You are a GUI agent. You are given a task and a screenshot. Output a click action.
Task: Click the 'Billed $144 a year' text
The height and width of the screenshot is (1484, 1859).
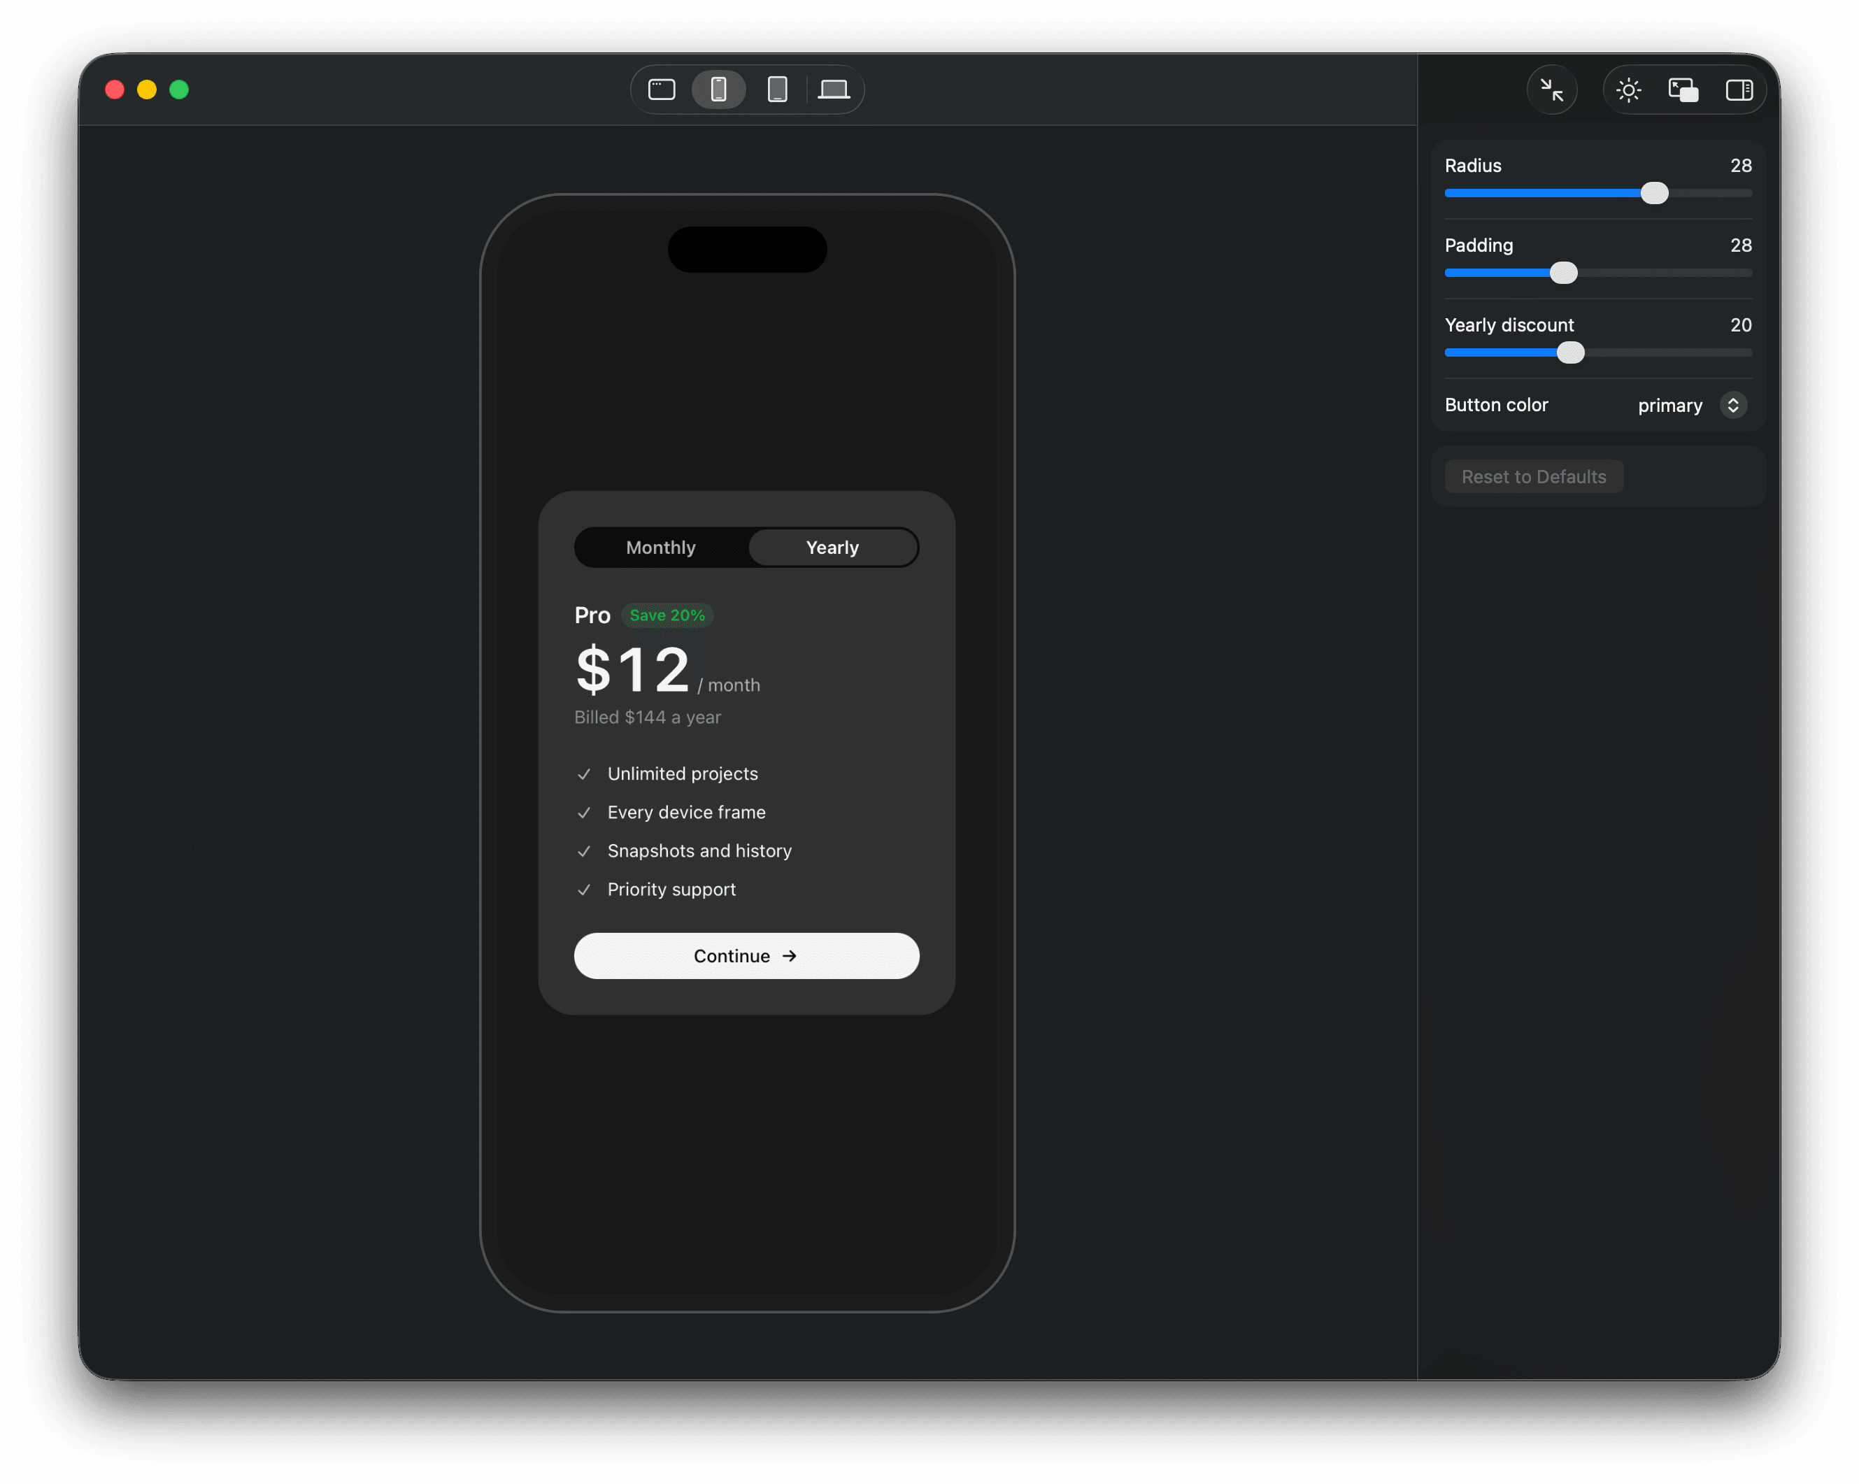(648, 717)
